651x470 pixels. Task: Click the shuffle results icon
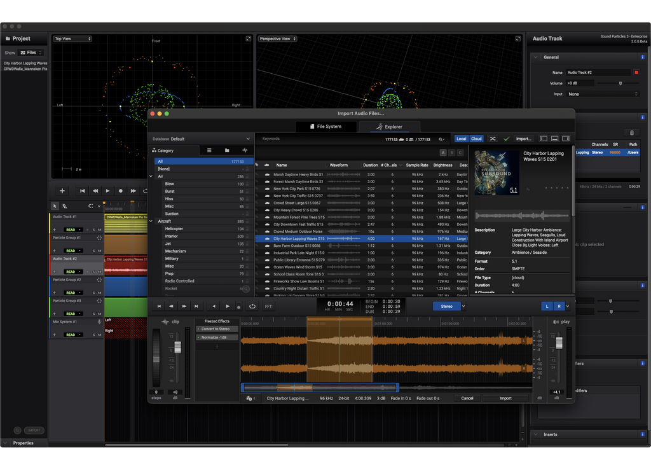tap(493, 139)
